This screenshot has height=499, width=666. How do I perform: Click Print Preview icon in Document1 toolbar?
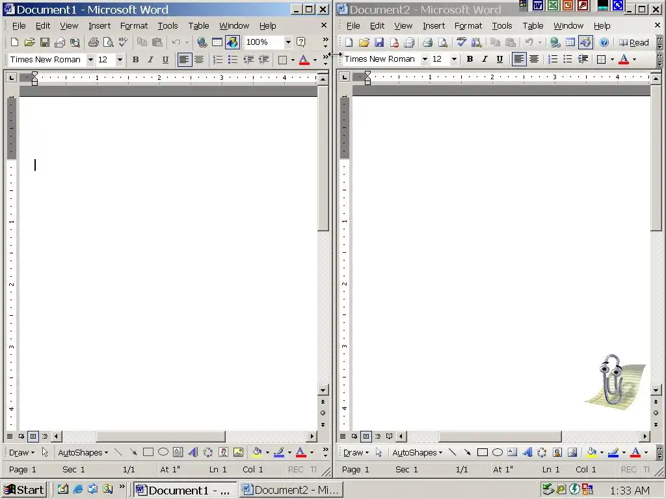(x=109, y=42)
